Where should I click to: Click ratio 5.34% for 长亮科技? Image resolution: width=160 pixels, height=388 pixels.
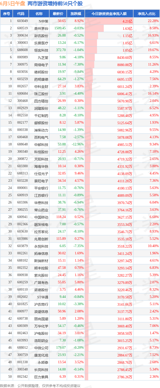point(154,369)
